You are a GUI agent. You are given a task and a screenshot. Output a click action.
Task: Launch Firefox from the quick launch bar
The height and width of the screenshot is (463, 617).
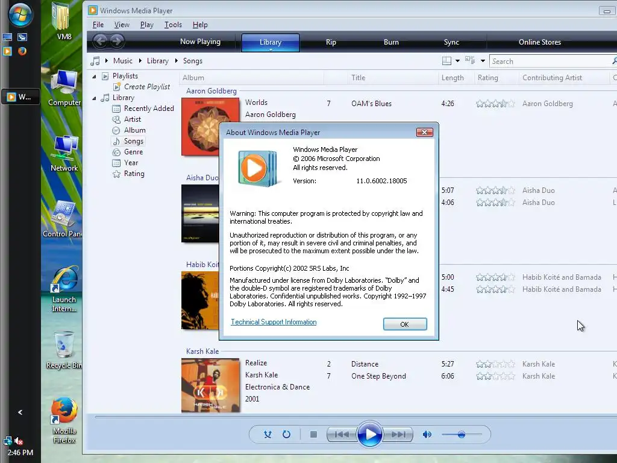tap(22, 51)
